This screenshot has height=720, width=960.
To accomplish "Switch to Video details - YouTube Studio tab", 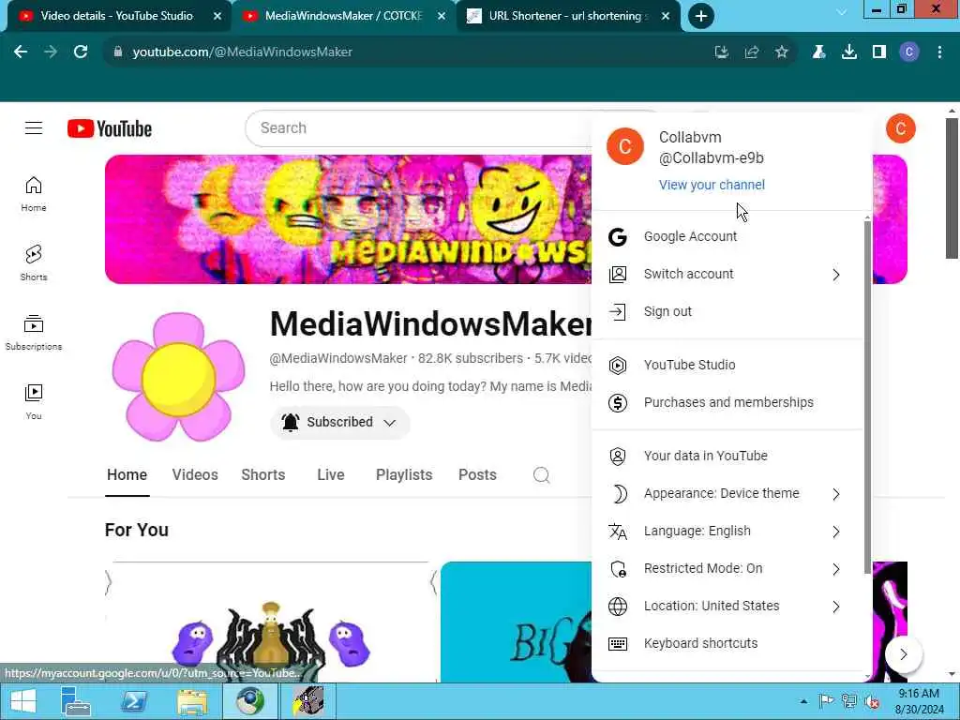I will tap(116, 16).
